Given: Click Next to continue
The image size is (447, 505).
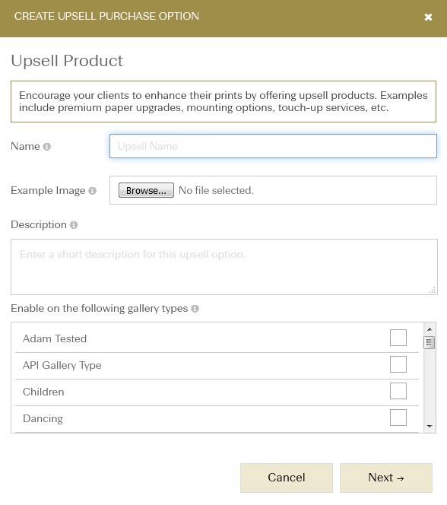Looking at the screenshot, I should [386, 478].
